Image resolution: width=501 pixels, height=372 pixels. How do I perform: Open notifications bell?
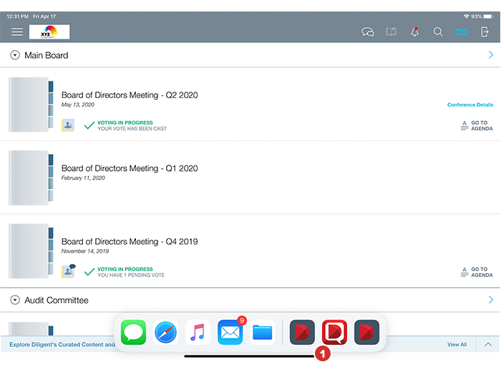[x=414, y=32]
